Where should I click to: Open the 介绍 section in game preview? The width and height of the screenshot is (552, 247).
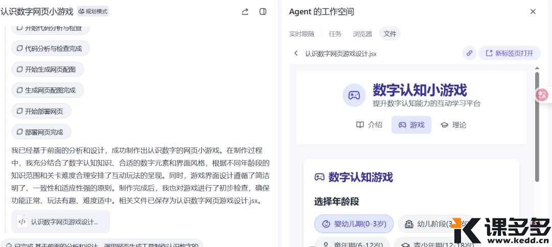click(369, 125)
